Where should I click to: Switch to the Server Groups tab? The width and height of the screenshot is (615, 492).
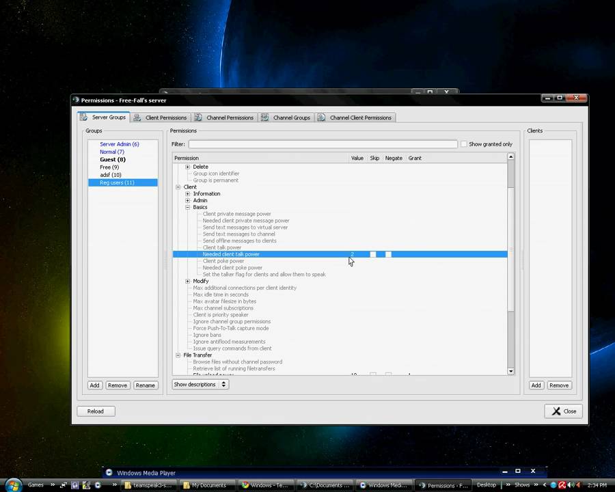coord(104,118)
